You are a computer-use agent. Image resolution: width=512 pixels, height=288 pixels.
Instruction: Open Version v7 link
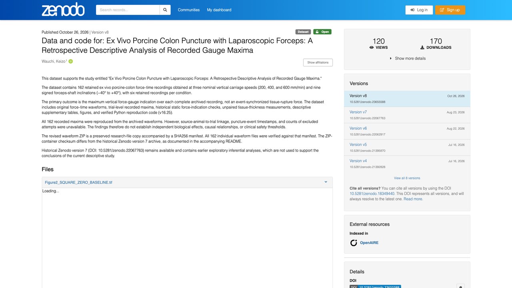(358, 112)
